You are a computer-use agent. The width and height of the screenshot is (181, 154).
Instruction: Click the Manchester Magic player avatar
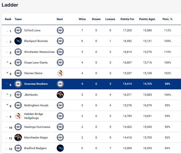(18, 137)
